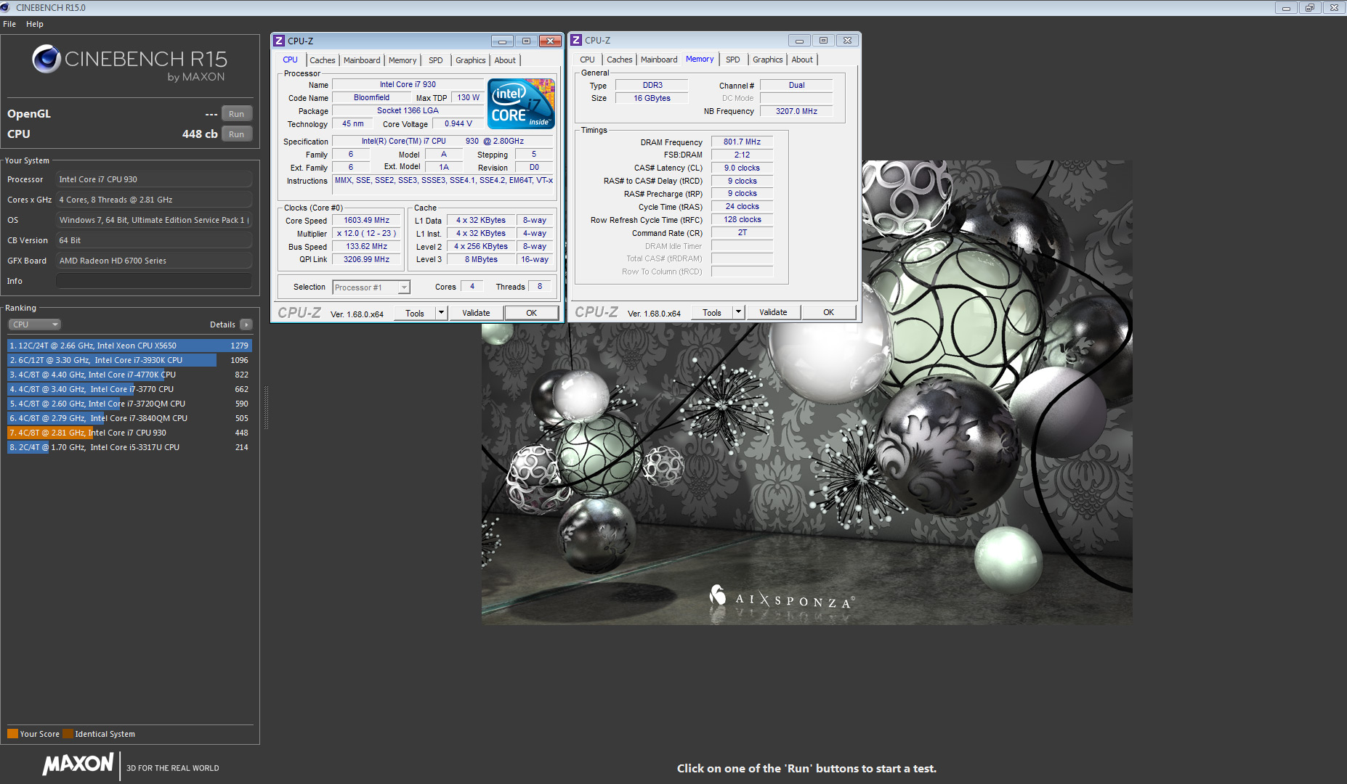This screenshot has width=1347, height=784.
Task: Restore down the Cinebench main window
Action: click(x=1310, y=7)
